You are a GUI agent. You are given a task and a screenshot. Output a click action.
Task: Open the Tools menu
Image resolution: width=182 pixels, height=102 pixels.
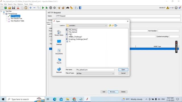click(x=26, y=4)
